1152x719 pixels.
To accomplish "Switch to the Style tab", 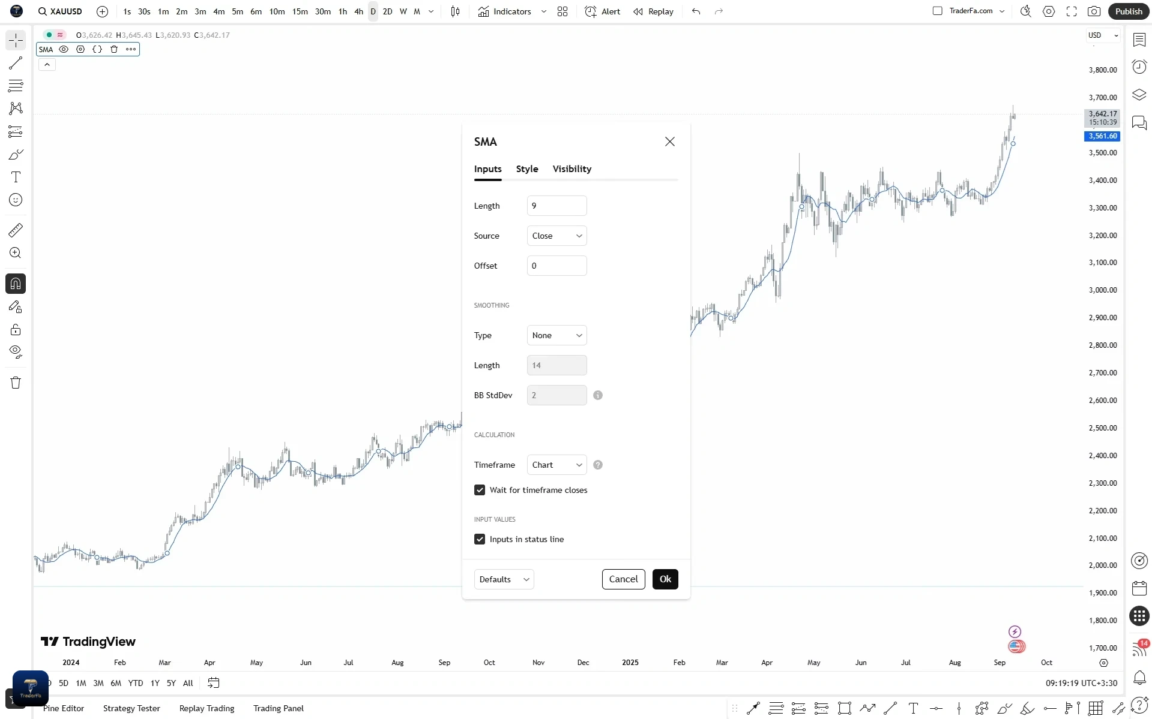I will click(527, 169).
